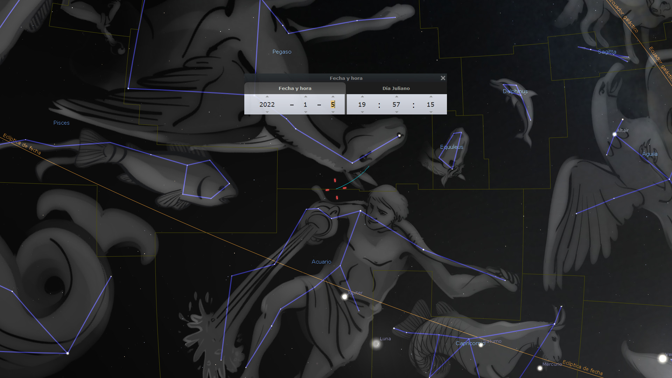Decrease the seconds with the down arrow
The height and width of the screenshot is (378, 672).
(x=431, y=112)
